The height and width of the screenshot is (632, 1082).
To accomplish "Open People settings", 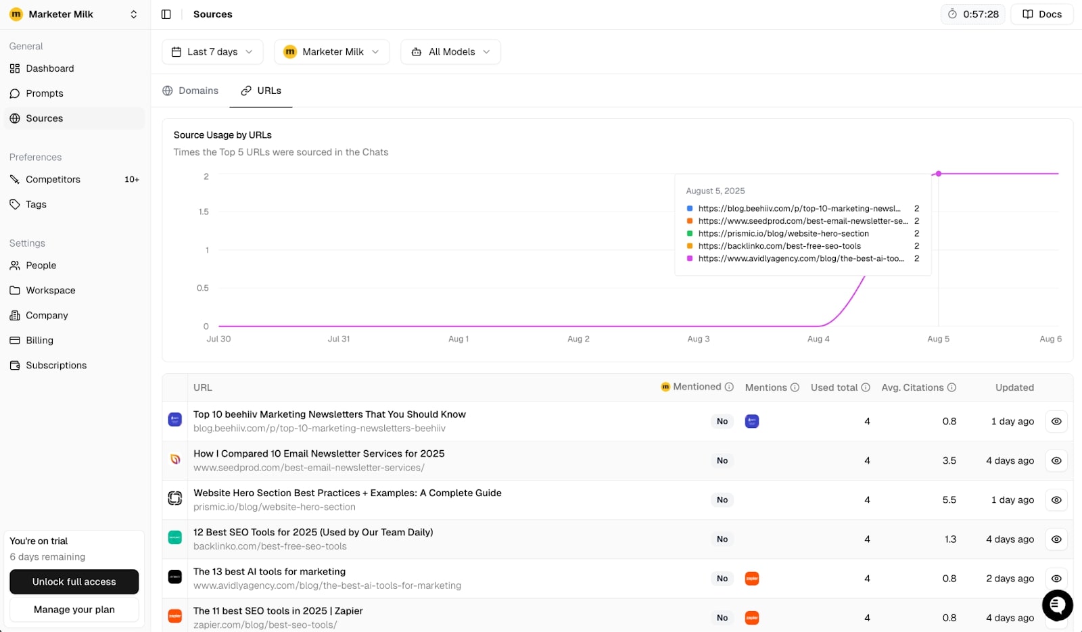I will (x=74, y=266).
